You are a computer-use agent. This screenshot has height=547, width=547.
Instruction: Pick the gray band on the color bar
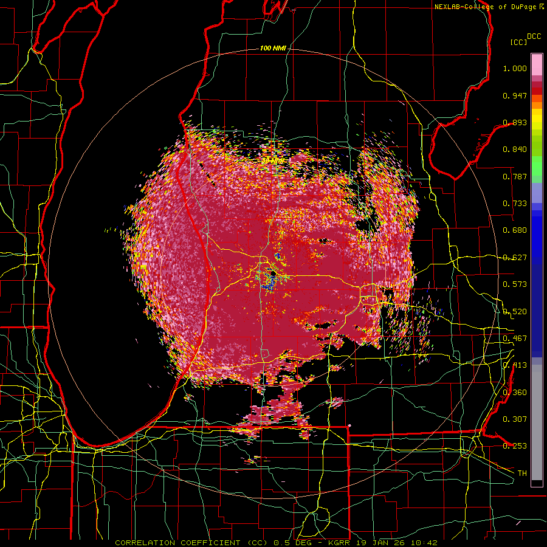537,422
